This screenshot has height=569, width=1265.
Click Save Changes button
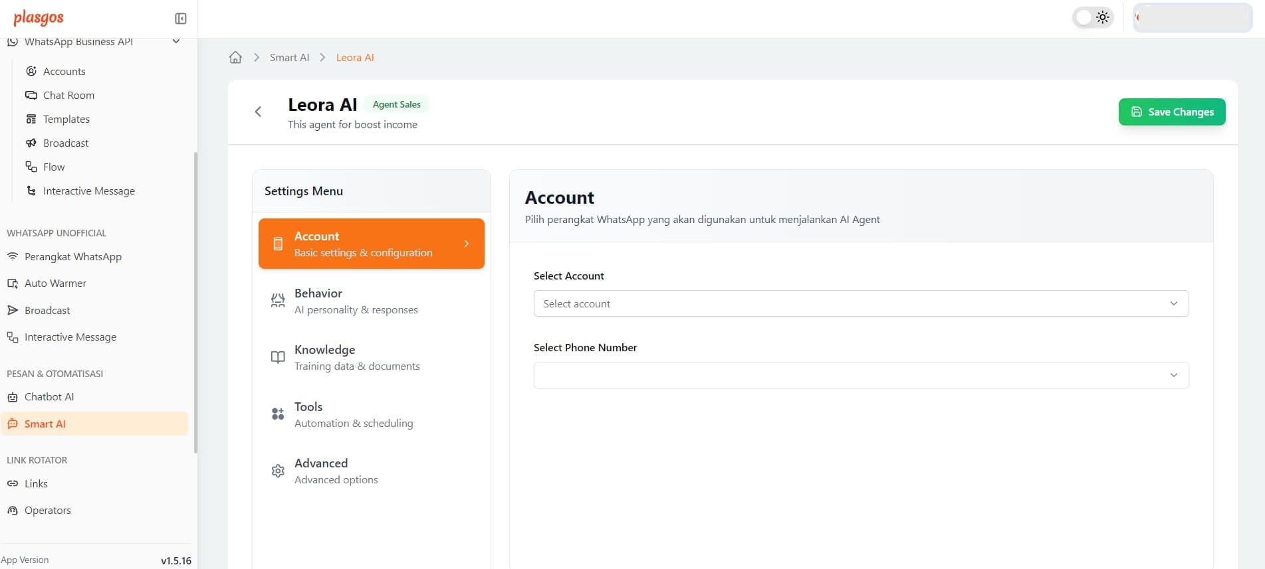(x=1172, y=112)
